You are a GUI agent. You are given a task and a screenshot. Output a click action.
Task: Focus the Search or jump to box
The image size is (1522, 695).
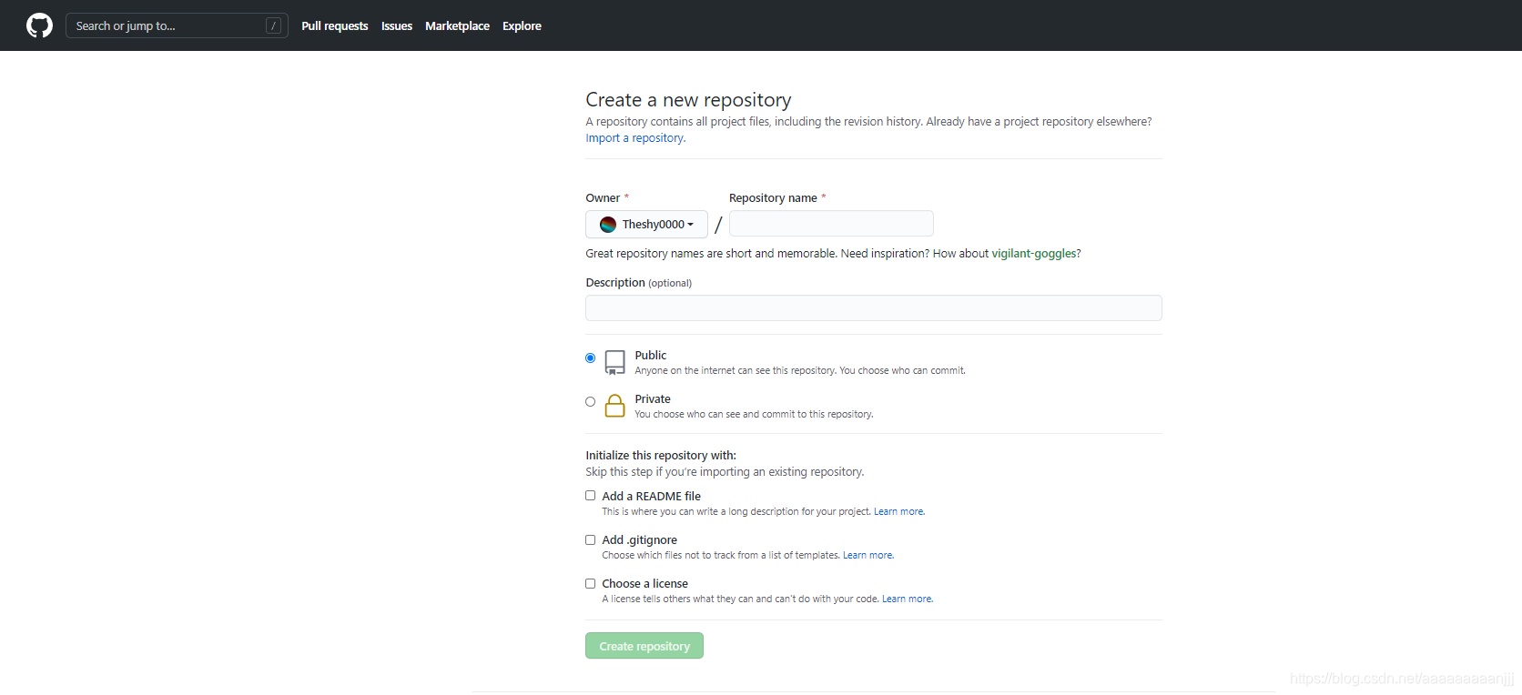point(177,25)
